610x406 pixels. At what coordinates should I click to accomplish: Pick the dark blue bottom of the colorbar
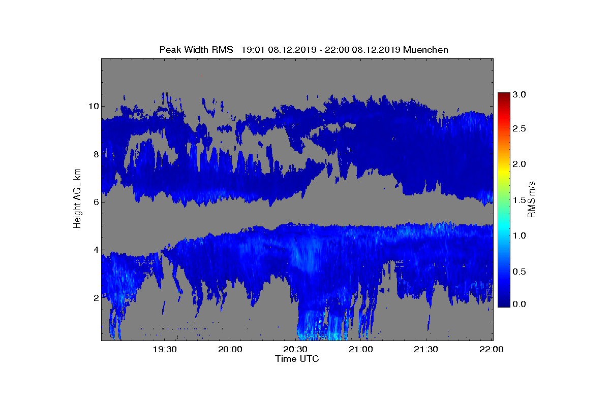504,304
